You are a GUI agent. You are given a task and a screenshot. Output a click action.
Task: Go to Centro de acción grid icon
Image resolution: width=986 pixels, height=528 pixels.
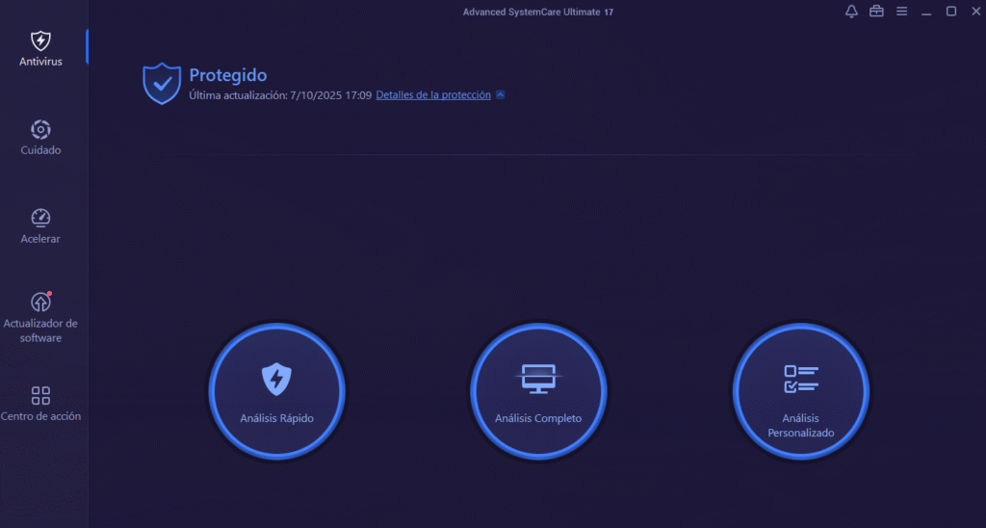40,396
